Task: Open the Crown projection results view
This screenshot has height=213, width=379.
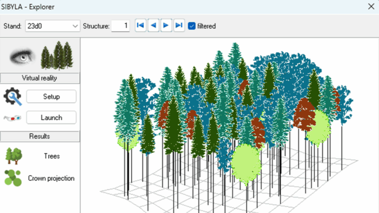Action: coord(51,178)
